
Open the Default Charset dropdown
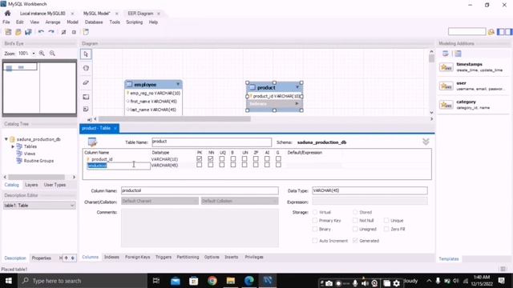[x=160, y=201]
